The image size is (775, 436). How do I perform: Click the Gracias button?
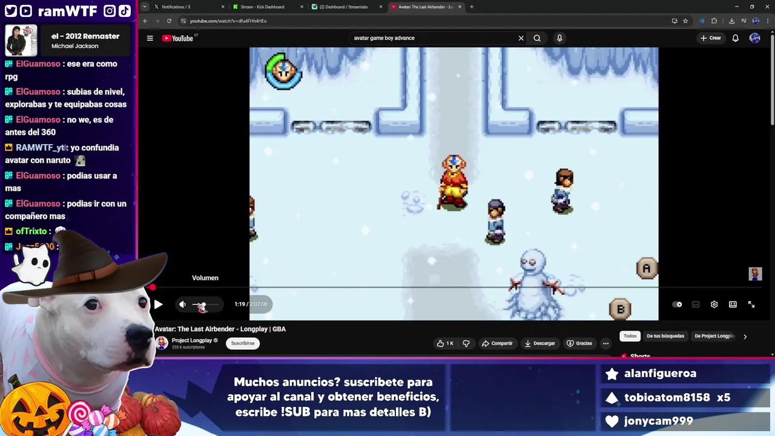coord(579,343)
